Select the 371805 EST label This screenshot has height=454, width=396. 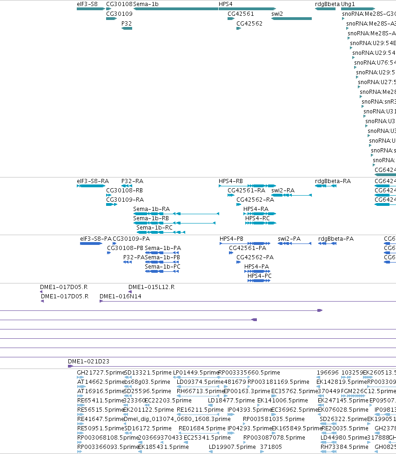(x=271, y=447)
